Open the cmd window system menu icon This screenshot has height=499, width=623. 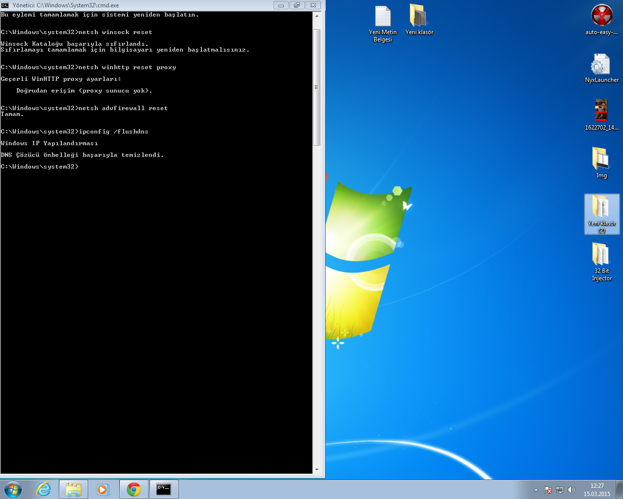5,5
